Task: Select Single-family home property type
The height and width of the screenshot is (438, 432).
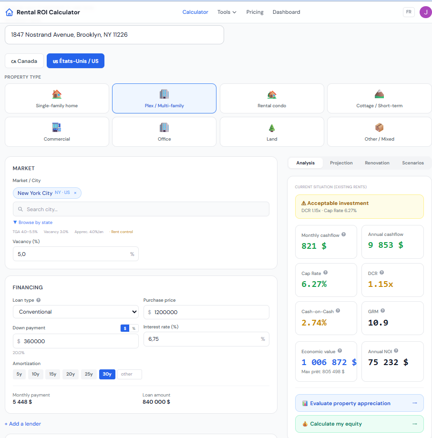Action: coord(57,98)
